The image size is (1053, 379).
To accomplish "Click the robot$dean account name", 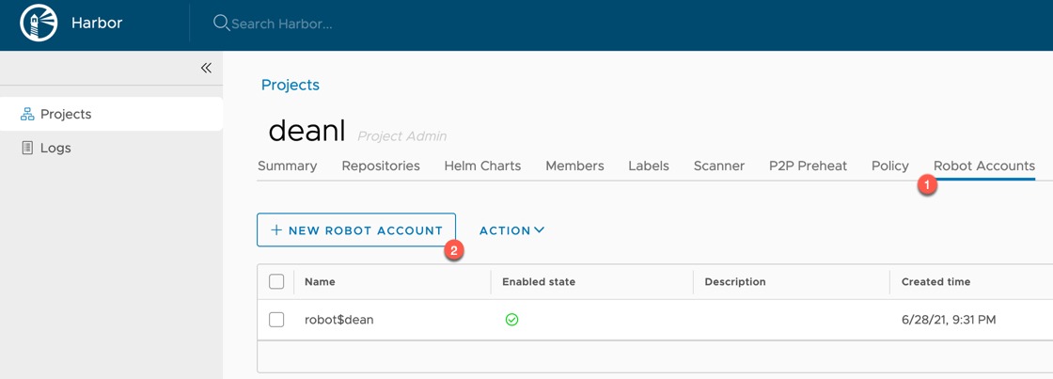I will (339, 320).
